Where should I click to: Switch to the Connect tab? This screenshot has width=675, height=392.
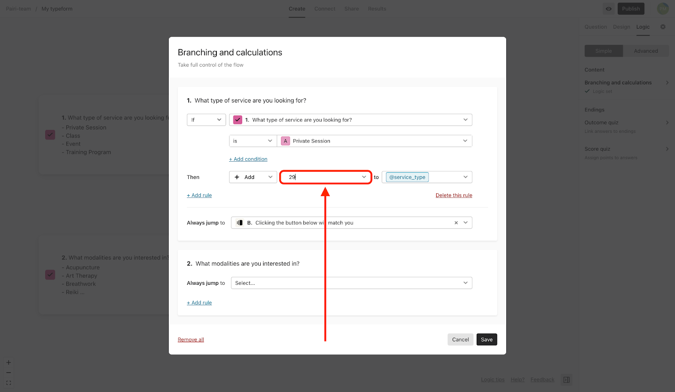tap(324, 9)
